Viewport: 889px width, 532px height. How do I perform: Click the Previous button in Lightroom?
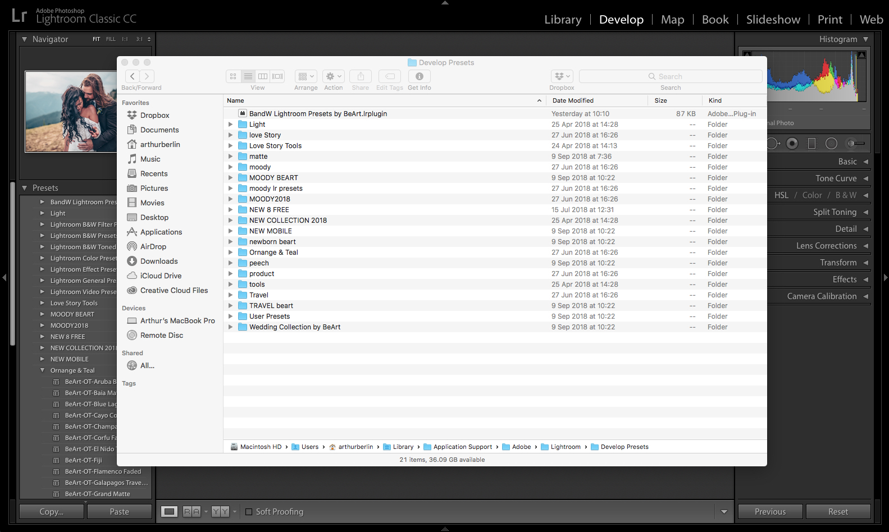point(770,512)
